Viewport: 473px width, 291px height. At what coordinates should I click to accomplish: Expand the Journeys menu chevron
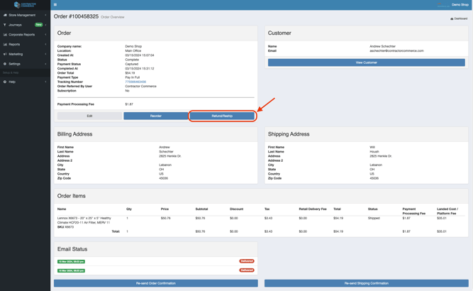45,25
